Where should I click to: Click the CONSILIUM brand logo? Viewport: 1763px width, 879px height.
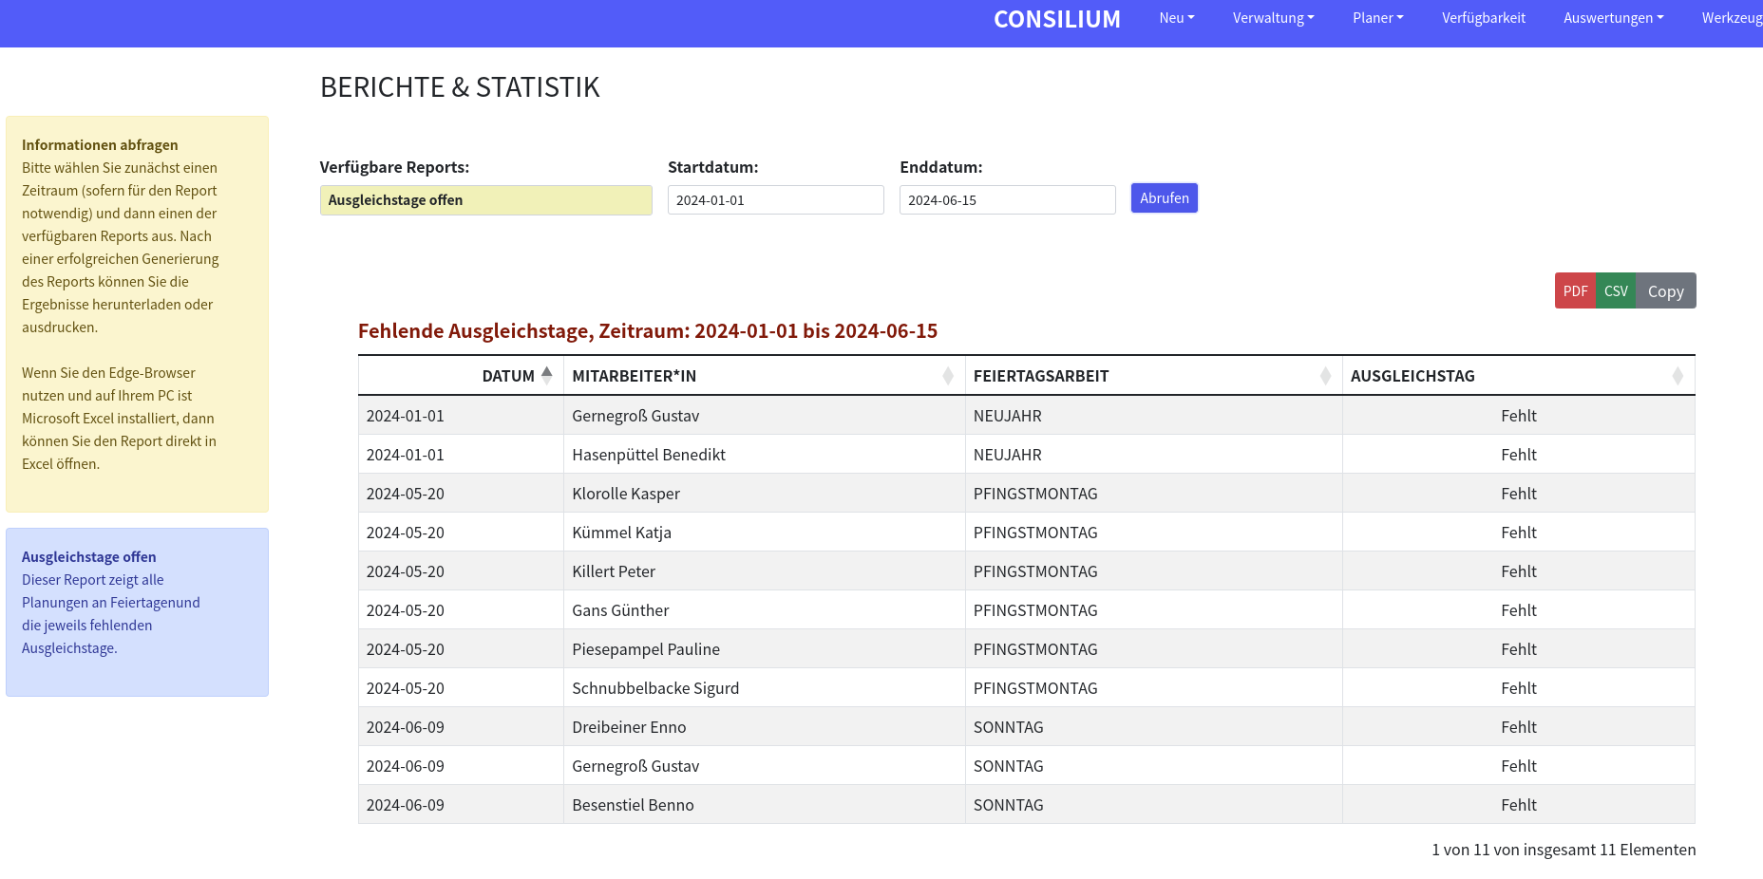[1057, 19]
